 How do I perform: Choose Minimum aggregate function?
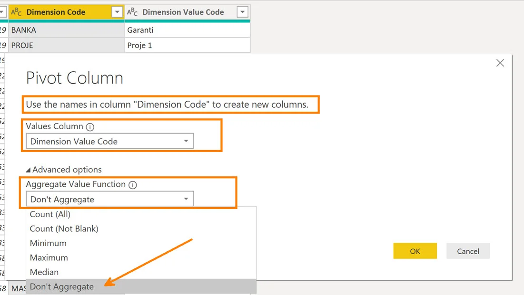pos(48,243)
